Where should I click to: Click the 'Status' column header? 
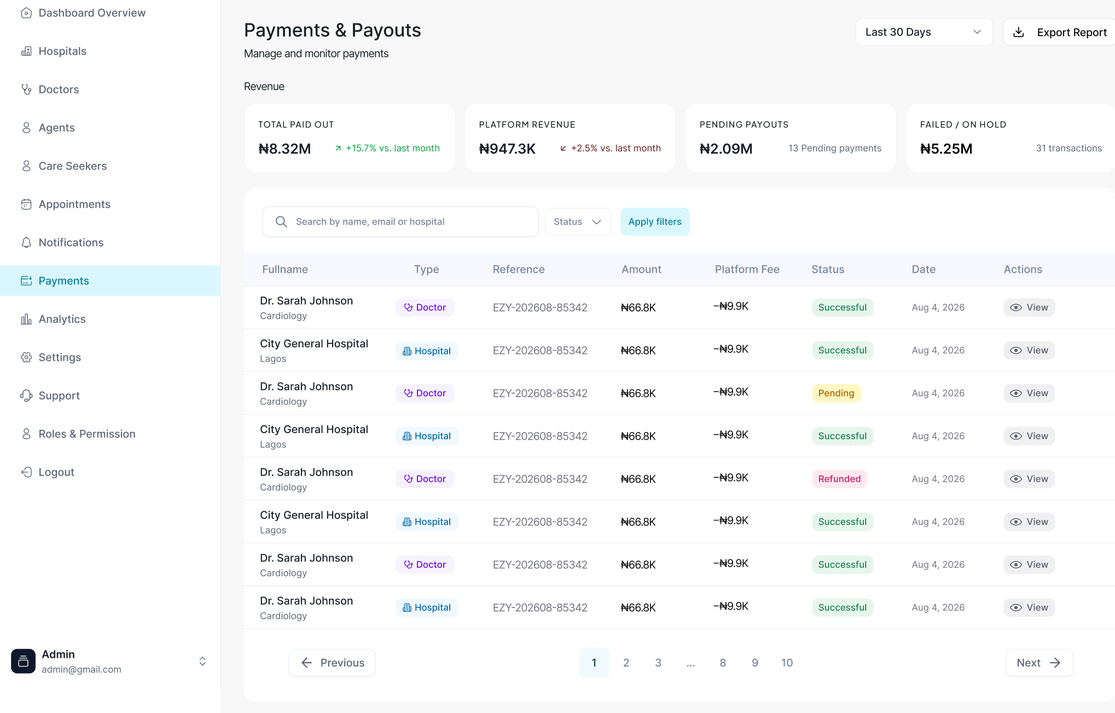pos(828,269)
